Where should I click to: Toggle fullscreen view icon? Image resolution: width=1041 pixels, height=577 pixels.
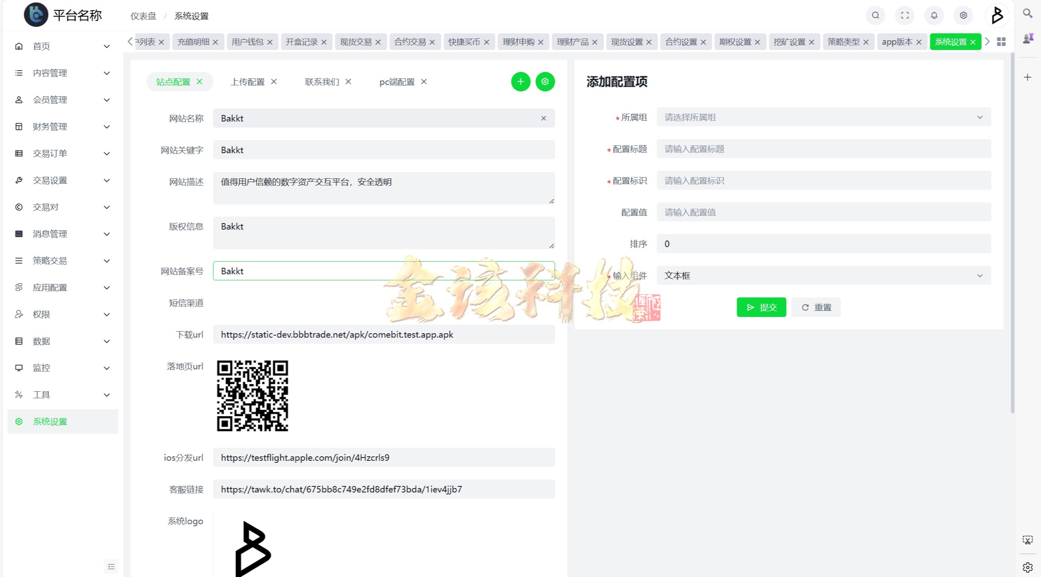(904, 15)
